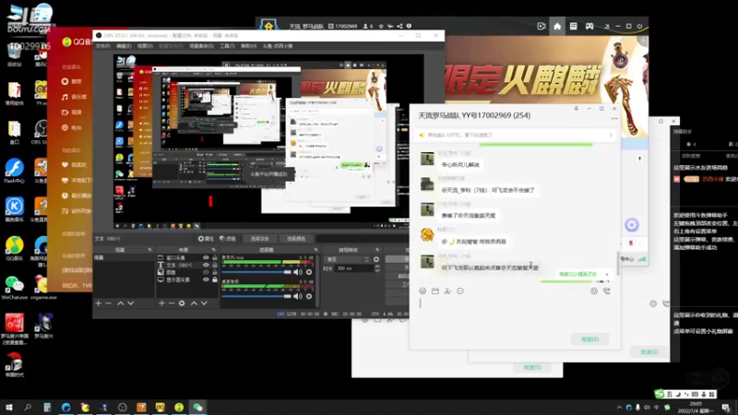
Task: Dismiss the green new-message notice
Action: click(x=607, y=274)
